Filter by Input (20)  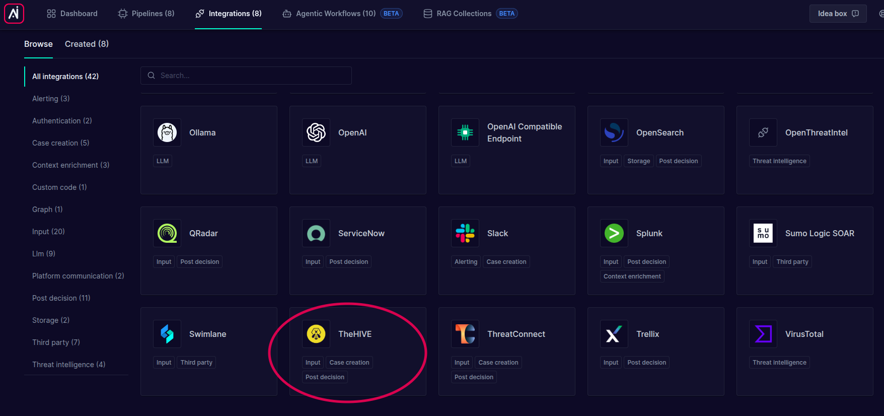pos(48,232)
